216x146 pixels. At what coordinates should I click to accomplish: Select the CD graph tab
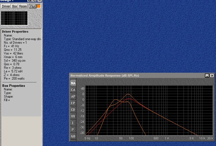73,110
